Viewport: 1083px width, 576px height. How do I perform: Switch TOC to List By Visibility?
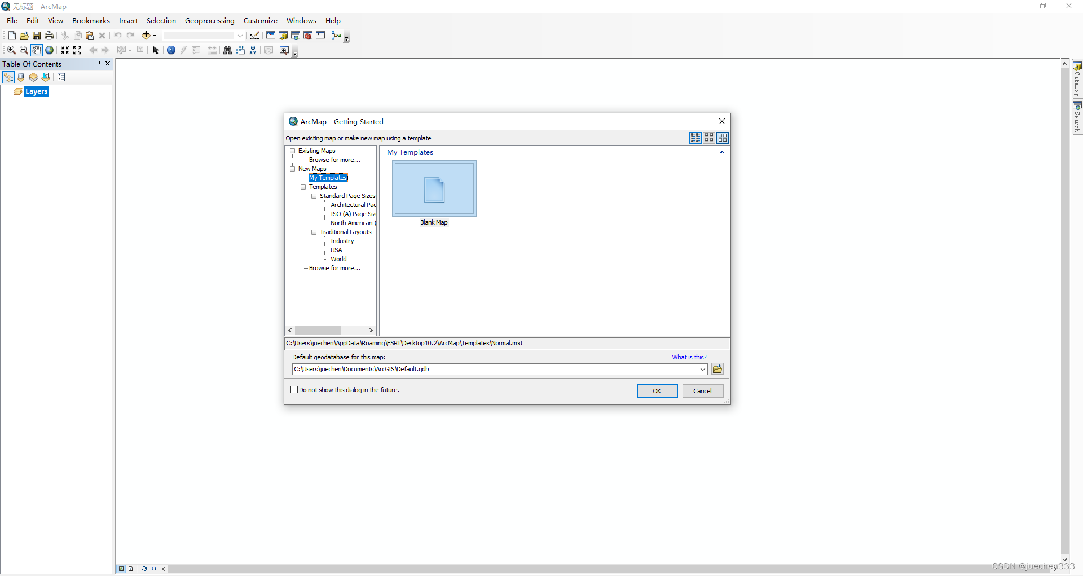tap(33, 77)
